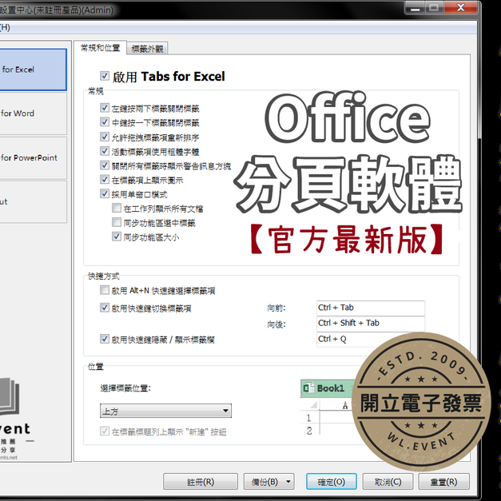Viewport: 501px width, 501px height.
Task: Confirm with the 確定(O) button
Action: pos(332,482)
